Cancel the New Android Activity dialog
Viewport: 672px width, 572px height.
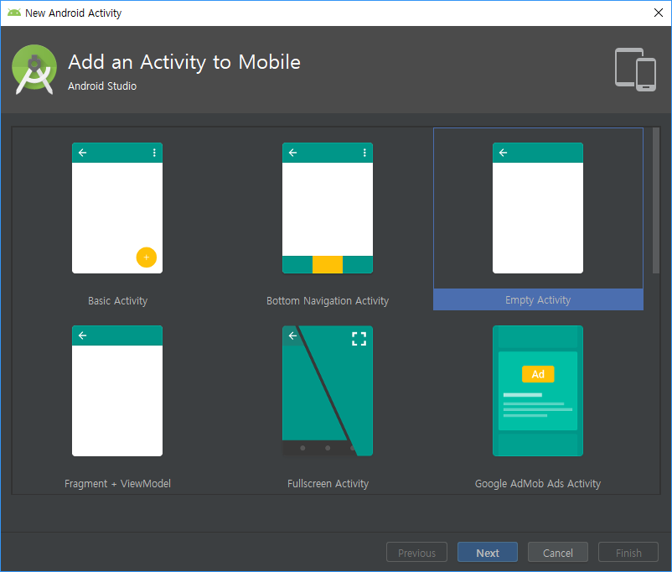tap(557, 553)
